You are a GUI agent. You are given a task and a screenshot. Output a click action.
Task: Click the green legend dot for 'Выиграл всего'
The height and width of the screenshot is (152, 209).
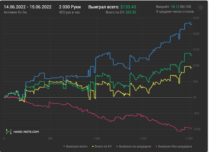point(64,147)
